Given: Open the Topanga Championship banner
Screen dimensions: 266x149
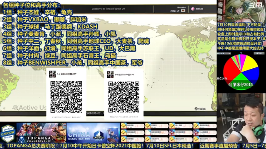Looking at the screenshot, I should coord(41,133).
